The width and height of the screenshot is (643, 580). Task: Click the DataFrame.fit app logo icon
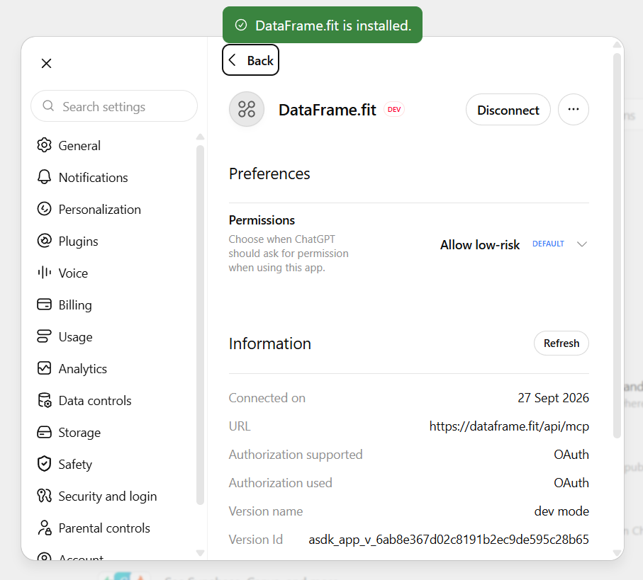coord(247,109)
